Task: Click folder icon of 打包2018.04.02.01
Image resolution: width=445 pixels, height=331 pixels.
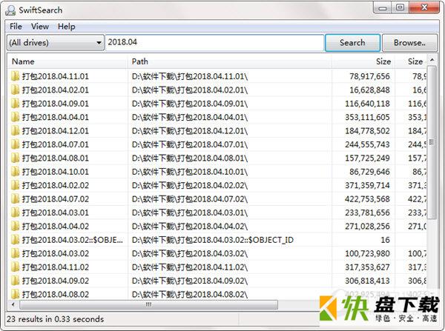Action: (15, 90)
